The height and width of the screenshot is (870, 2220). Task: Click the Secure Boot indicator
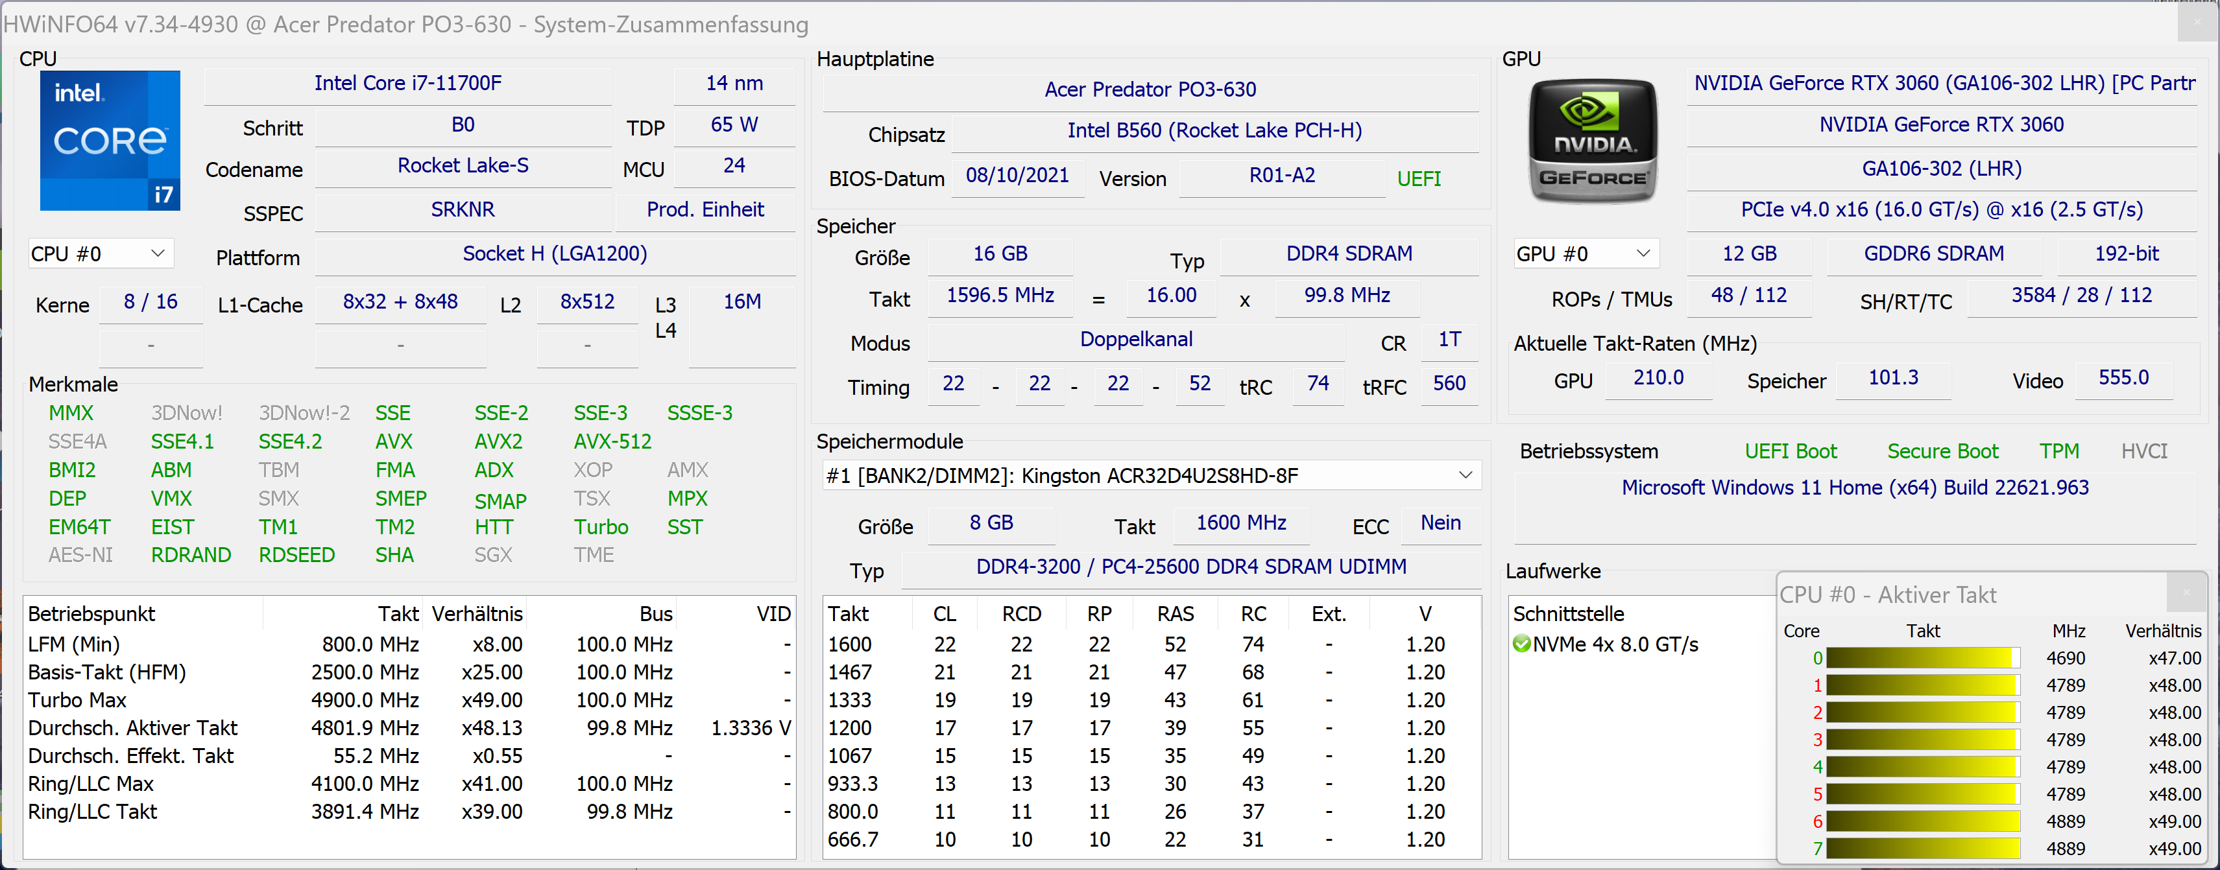click(x=1942, y=451)
